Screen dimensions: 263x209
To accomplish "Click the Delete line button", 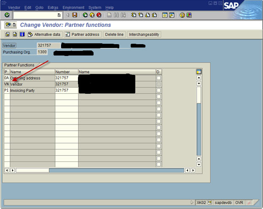I will 114,34.
